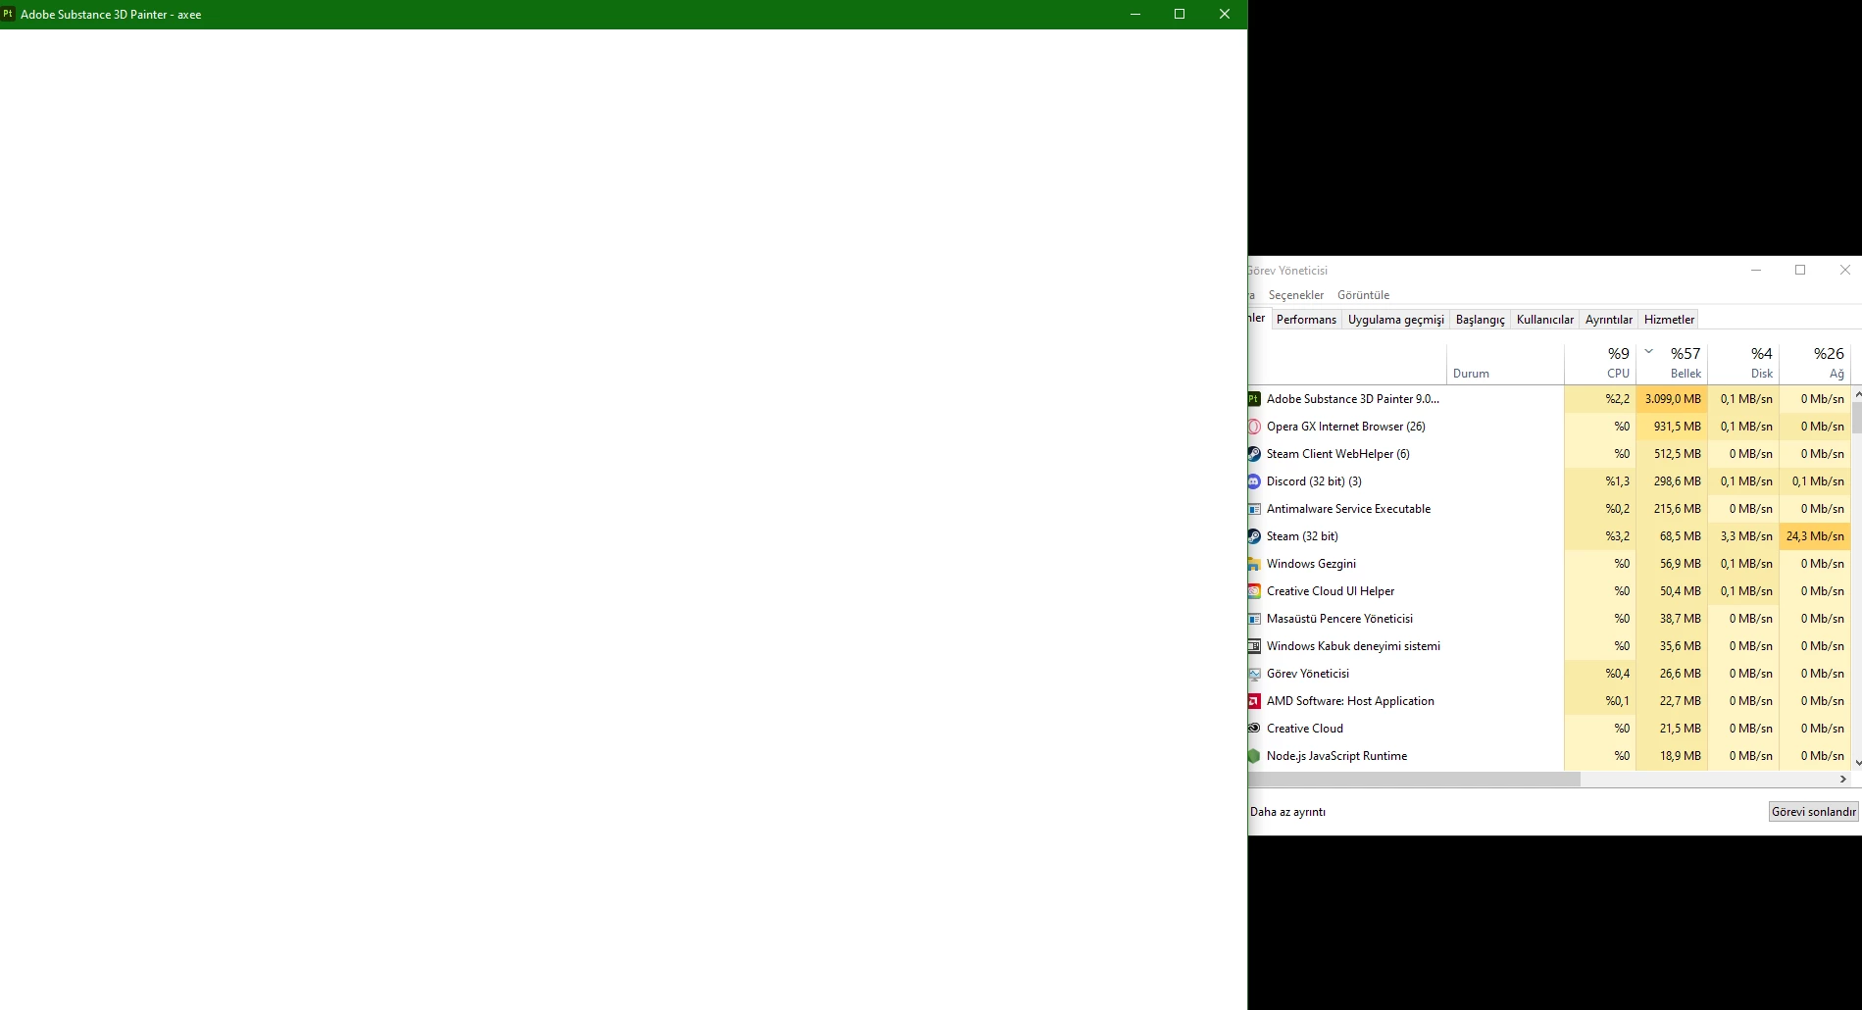Click the Windows Kabuk deneyimi sistemi icon

tap(1254, 646)
